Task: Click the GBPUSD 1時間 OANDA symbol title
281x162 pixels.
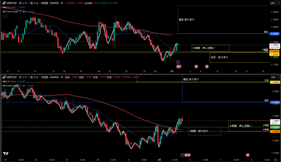Action: pyautogui.click(x=33, y=77)
